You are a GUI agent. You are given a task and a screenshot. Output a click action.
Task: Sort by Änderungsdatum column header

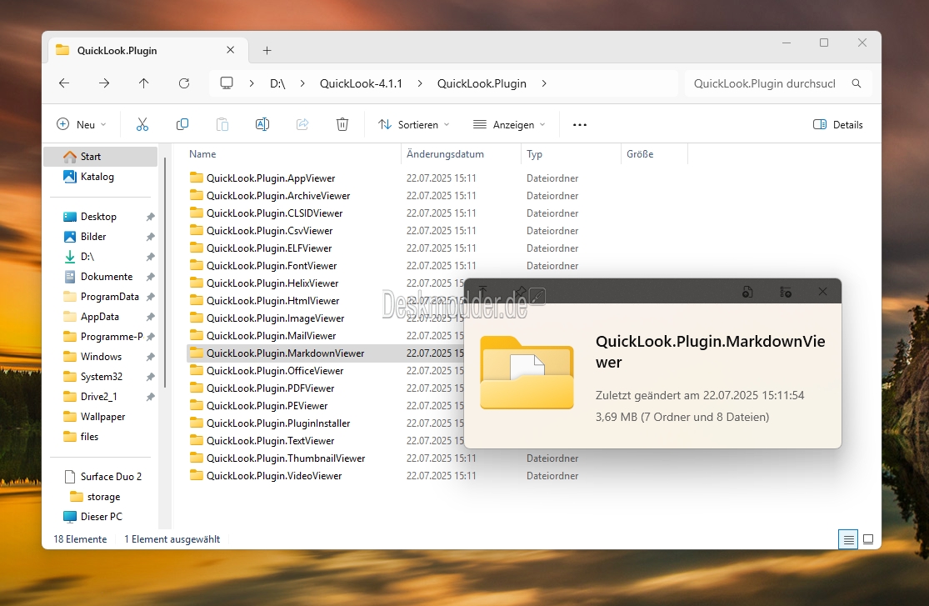click(445, 154)
